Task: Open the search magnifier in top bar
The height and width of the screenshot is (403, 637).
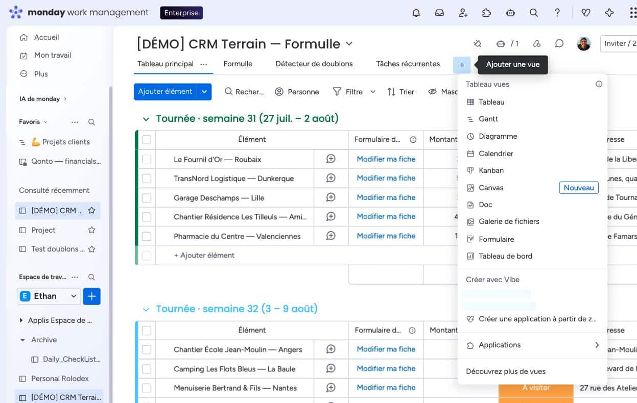Action: pos(534,13)
